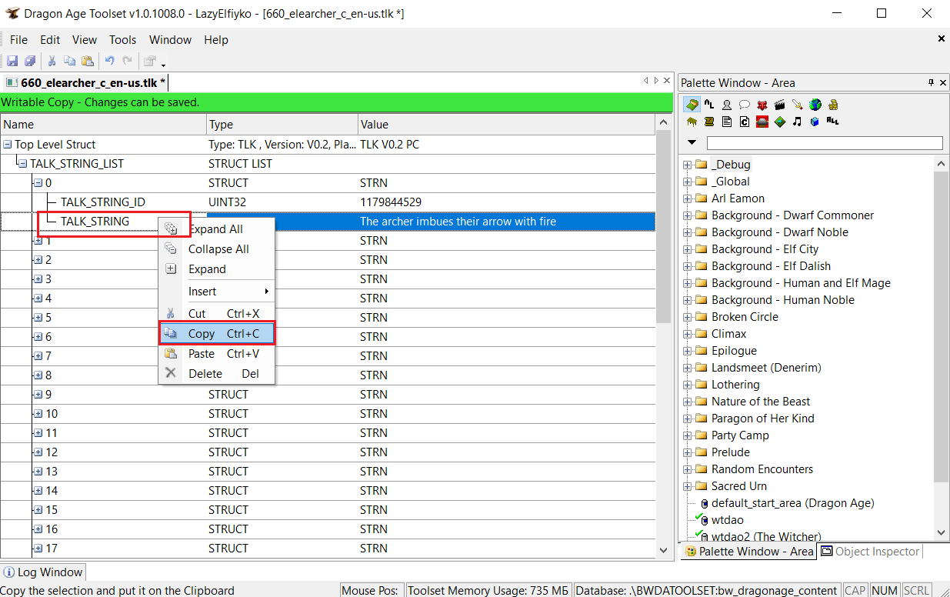Screen dimensions: 950x597
Task: Click the Save All toolbar icon
Action: 29,62
